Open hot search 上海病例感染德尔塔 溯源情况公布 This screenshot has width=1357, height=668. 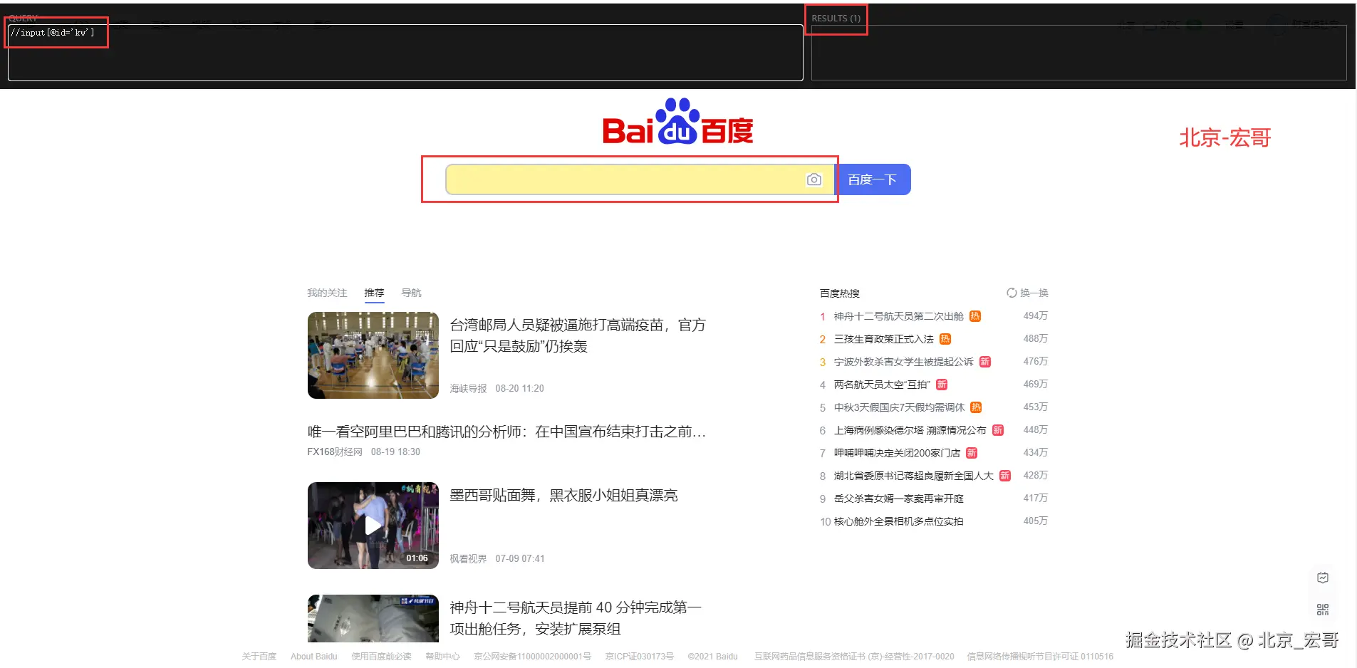tap(910, 430)
